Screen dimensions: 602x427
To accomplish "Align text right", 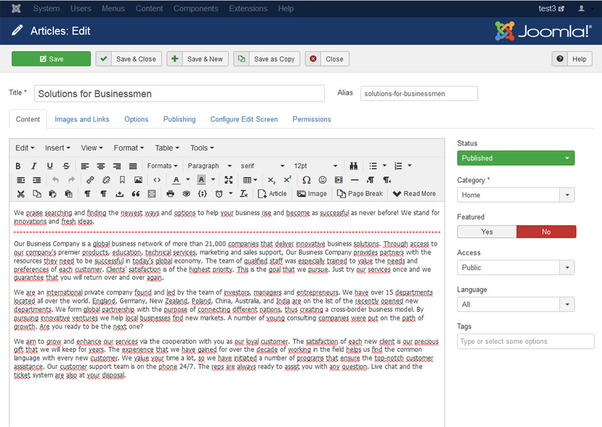I will point(117,166).
